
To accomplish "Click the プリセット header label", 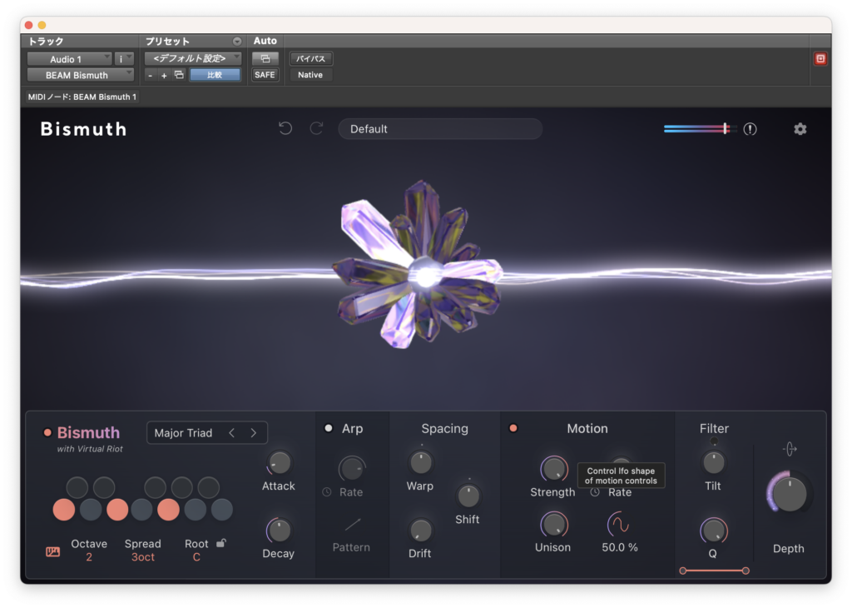I will pyautogui.click(x=167, y=42).
